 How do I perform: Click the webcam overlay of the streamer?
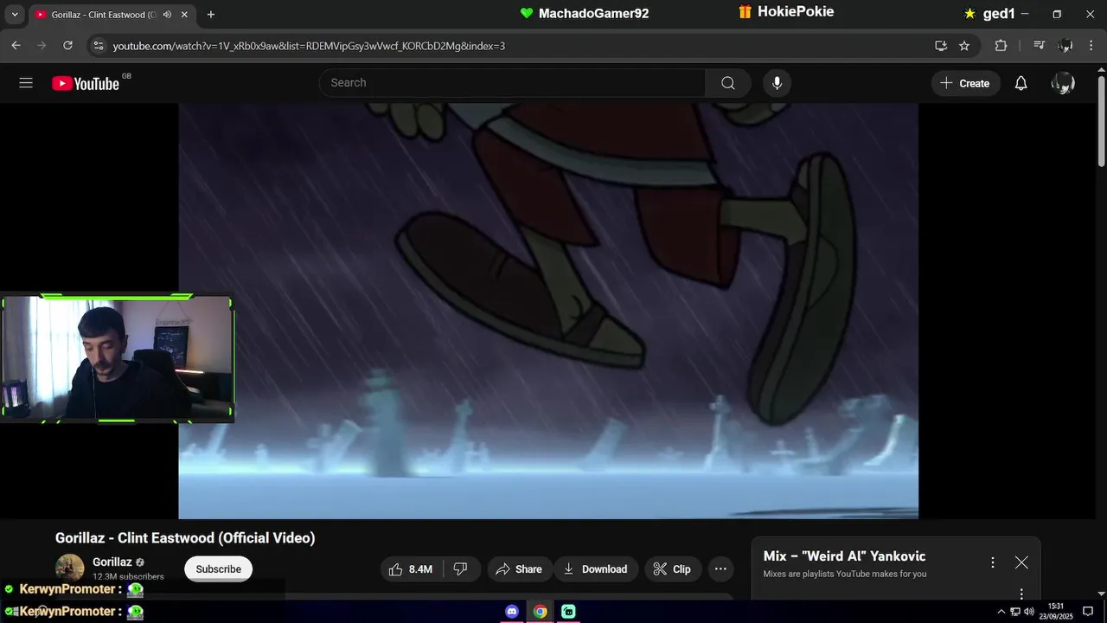click(117, 358)
